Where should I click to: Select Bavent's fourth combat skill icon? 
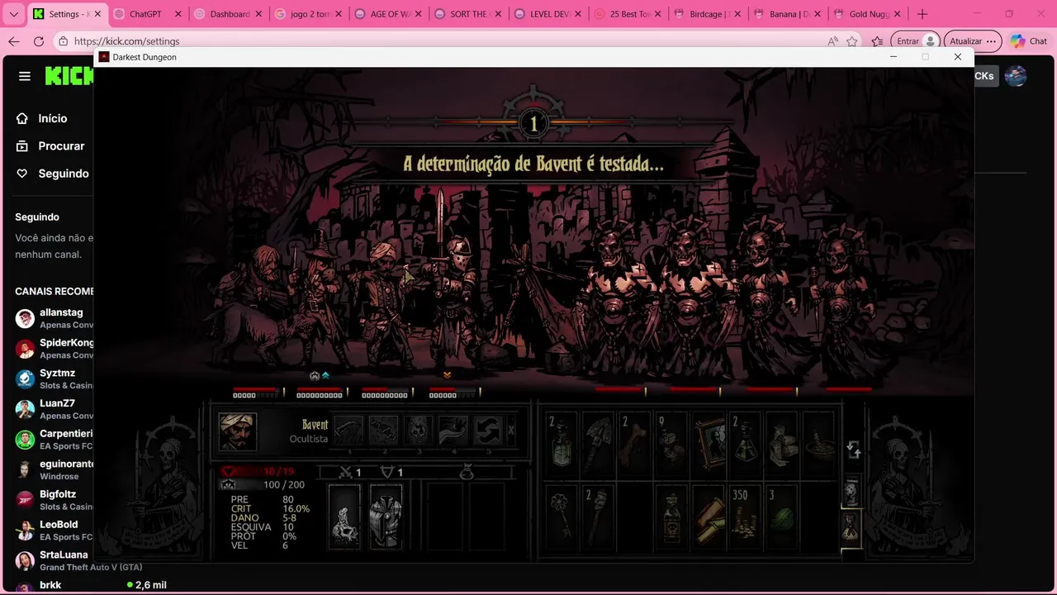click(x=453, y=431)
